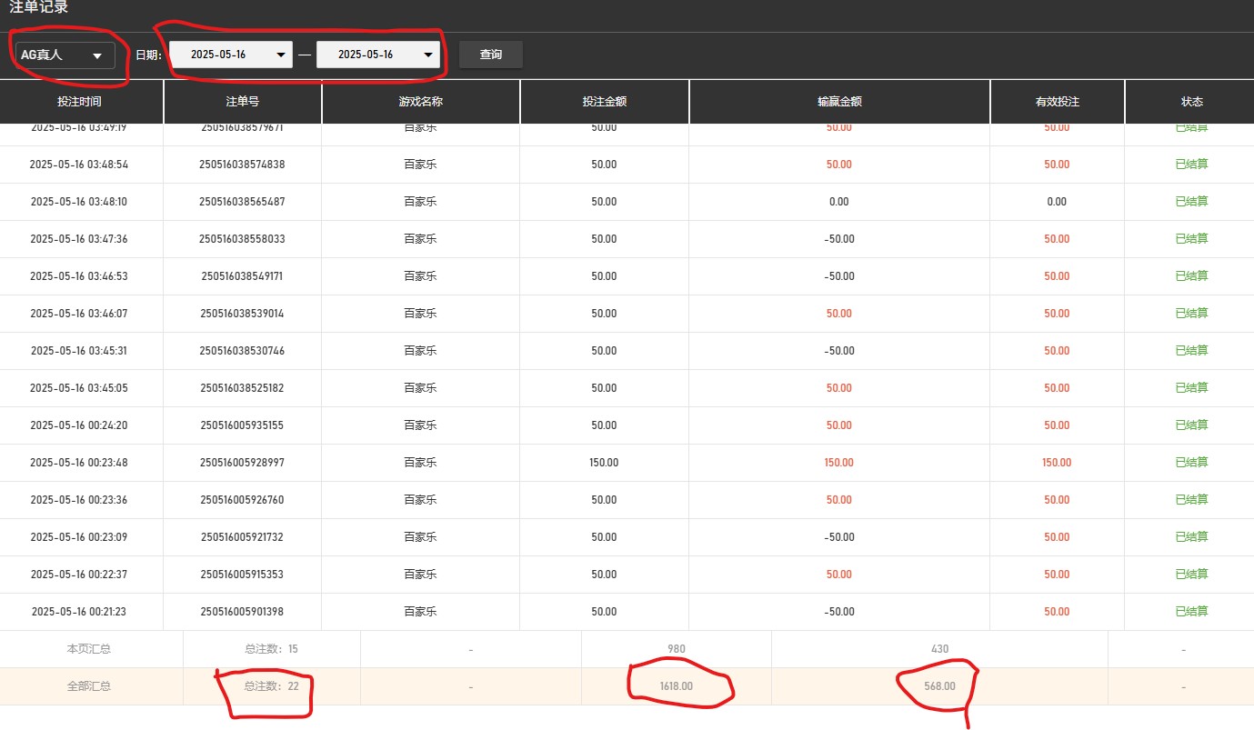Click bet number 250516005928997 with 150.00 bet
Screen dimensions: 1254x730
(x=242, y=463)
